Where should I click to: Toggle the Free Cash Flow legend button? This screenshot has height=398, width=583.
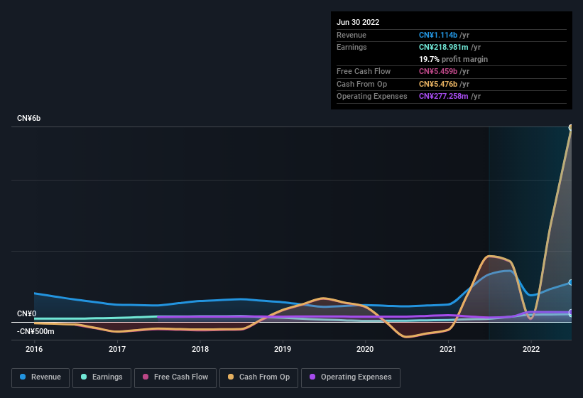[175, 377]
